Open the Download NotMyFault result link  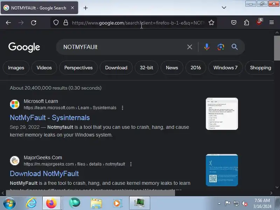pos(44,174)
